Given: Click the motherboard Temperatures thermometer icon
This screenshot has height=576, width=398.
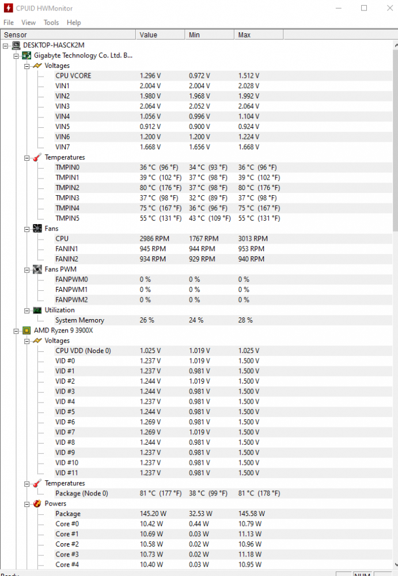Looking at the screenshot, I should point(37,157).
